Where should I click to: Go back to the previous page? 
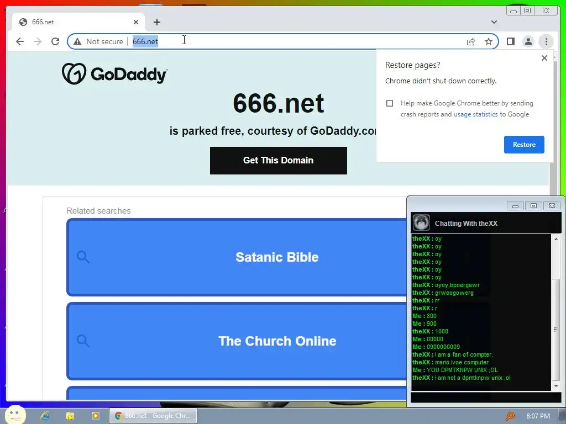tap(20, 41)
